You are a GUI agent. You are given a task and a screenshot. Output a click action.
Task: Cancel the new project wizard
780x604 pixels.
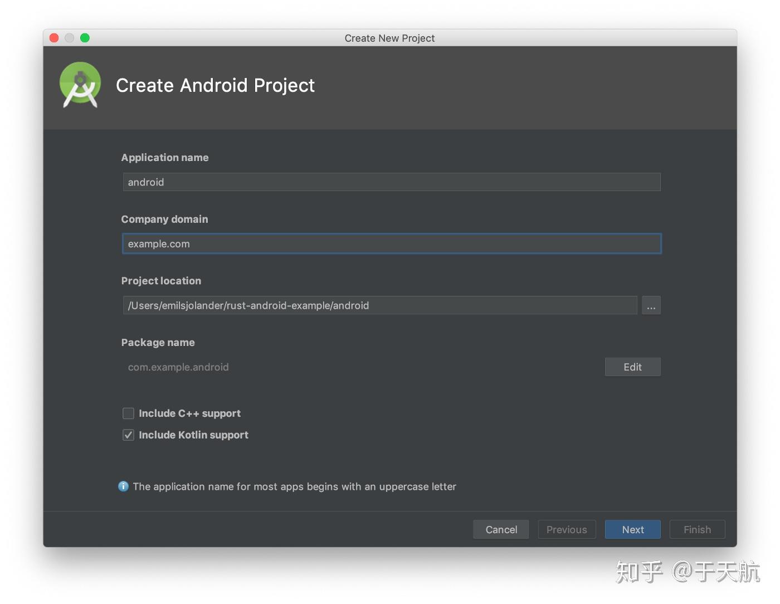501,529
